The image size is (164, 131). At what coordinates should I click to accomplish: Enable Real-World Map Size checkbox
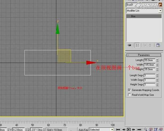click(x=129, y=95)
